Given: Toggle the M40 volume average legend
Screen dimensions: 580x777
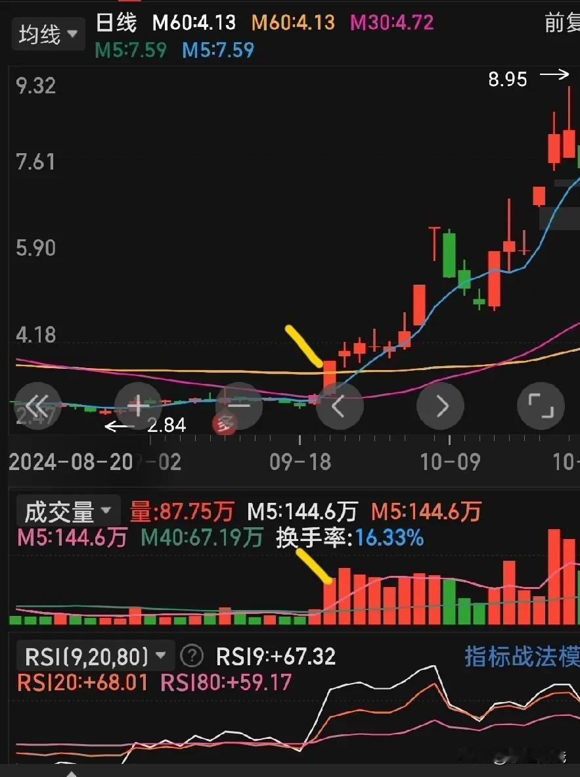Looking at the screenshot, I should pos(204,538).
